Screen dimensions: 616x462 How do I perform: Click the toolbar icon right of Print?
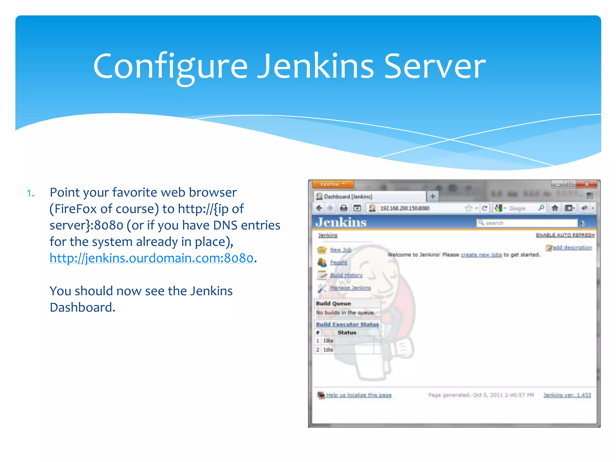[357, 208]
